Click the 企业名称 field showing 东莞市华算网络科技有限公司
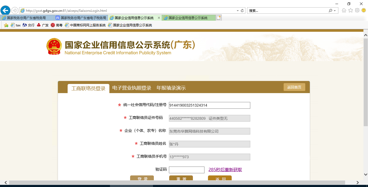The width and height of the screenshot is (368, 187). pos(210,131)
